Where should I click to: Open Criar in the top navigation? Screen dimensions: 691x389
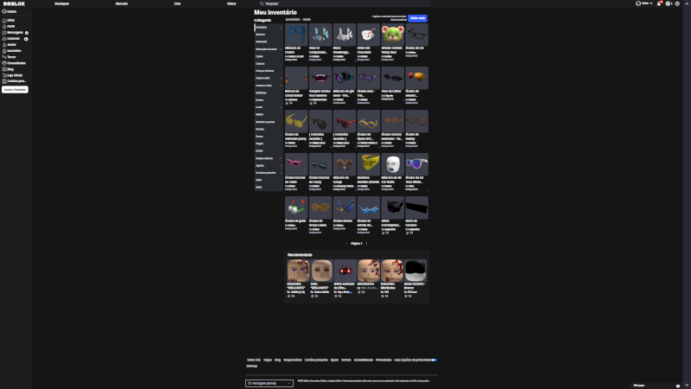point(177,3)
